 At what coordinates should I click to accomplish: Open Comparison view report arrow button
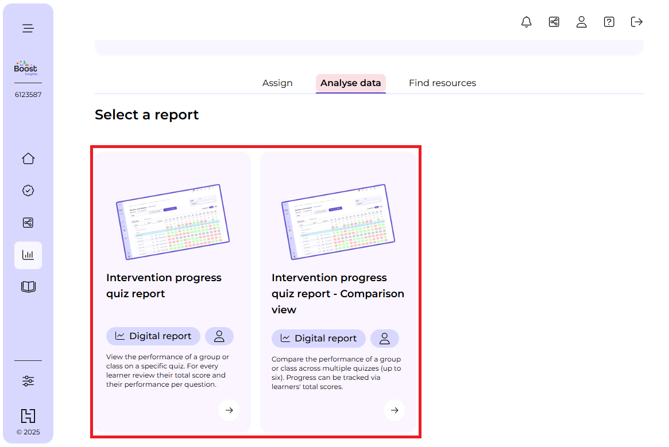click(x=395, y=410)
